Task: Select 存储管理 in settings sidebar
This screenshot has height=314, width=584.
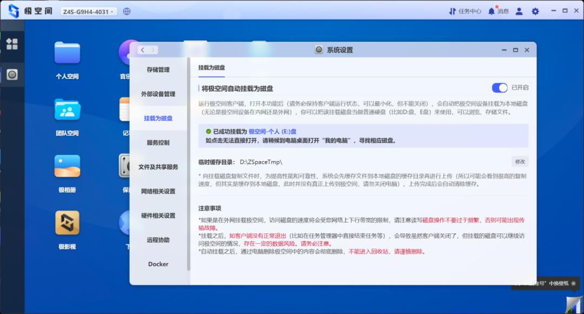Action: 158,70
